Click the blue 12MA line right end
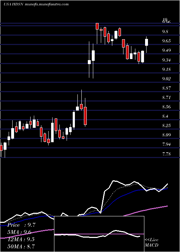 point(167,189)
